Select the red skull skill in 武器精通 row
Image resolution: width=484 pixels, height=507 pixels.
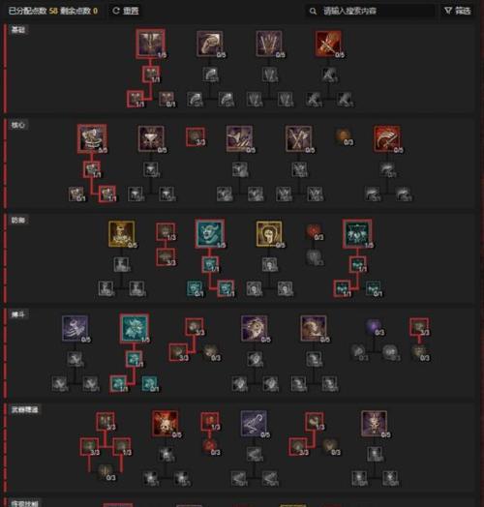click(166, 424)
